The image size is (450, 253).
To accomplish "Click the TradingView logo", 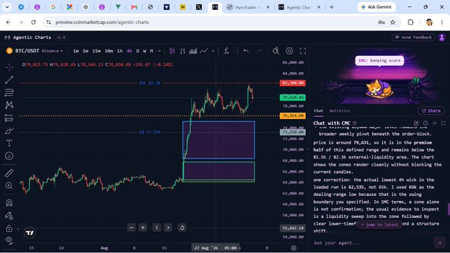I will pyautogui.click(x=30, y=233).
